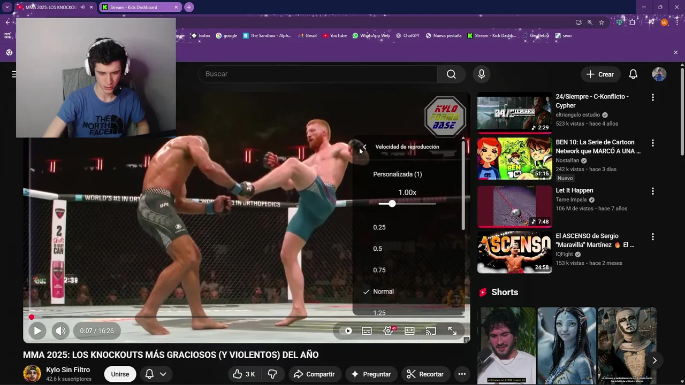The width and height of the screenshot is (685, 385).
Task: Open the GeoGebra bookmark
Action: pos(536,36)
